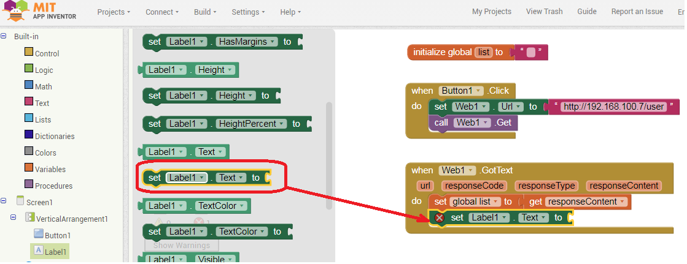This screenshot has width=687, height=264.
Task: Click the MIT App Inventor logo
Action: (40, 10)
